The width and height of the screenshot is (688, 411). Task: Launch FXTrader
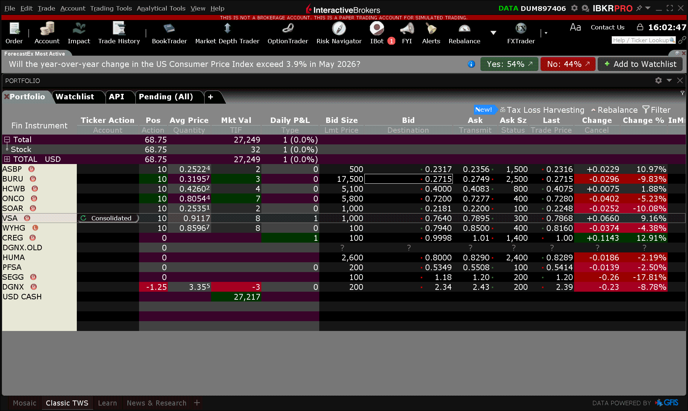point(521,33)
